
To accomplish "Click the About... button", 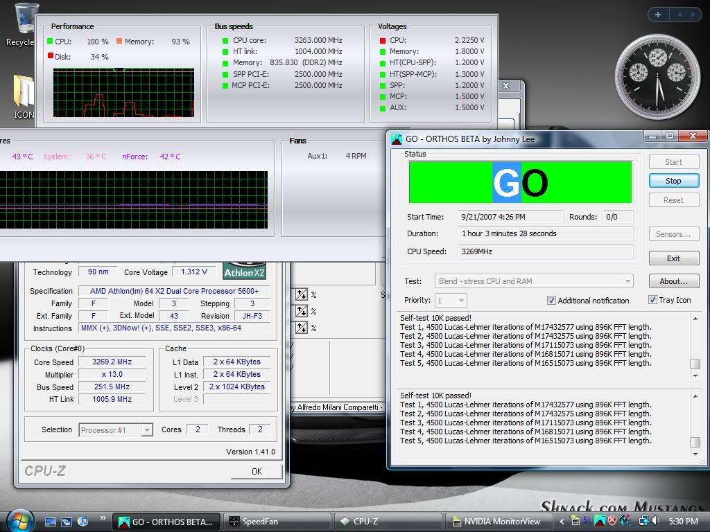I will [x=673, y=281].
